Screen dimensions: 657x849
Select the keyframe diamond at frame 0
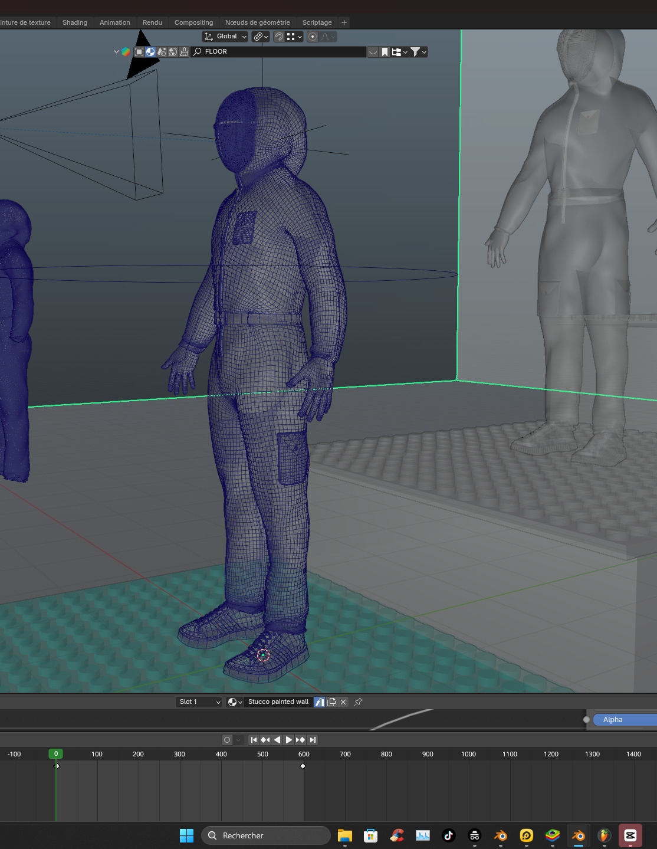coord(57,766)
